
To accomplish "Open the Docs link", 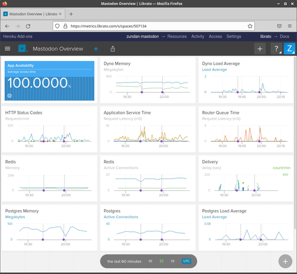I will pos(285,36).
